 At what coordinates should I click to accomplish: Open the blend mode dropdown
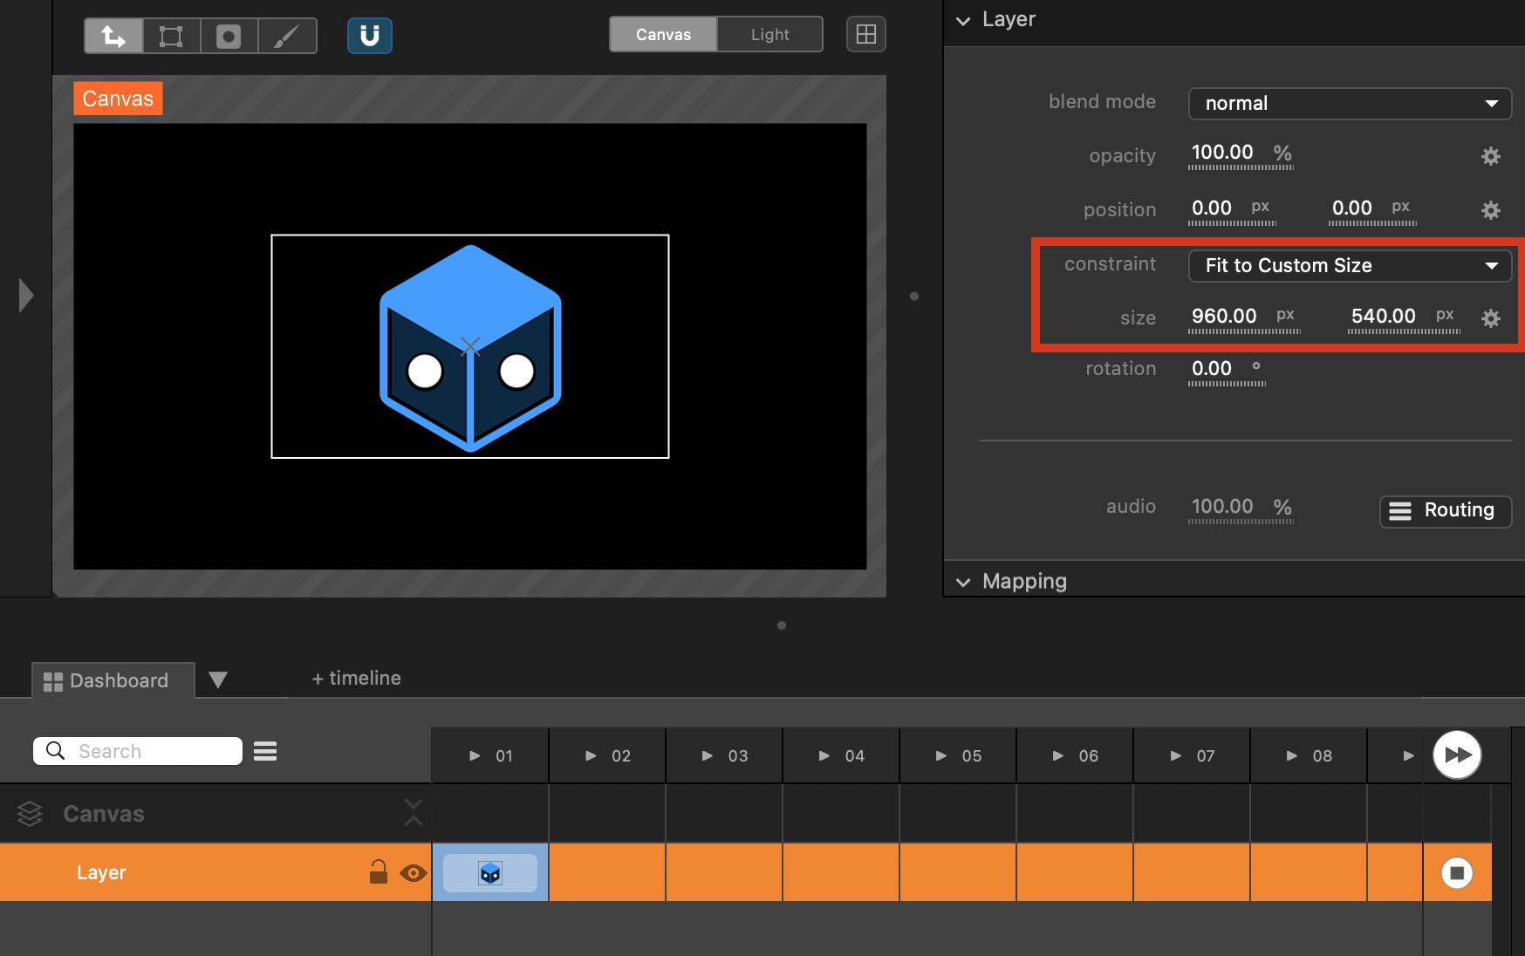1349,103
